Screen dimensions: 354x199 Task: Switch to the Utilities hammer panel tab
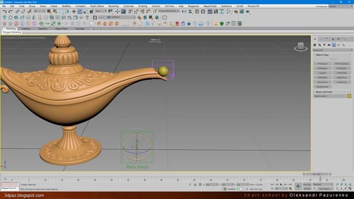tap(344, 39)
